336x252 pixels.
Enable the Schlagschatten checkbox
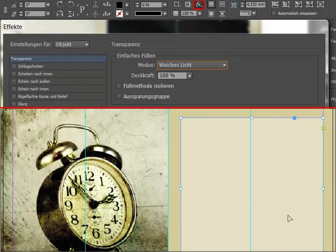coord(14,66)
